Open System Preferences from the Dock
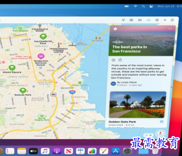The image size is (182, 156). point(127,151)
